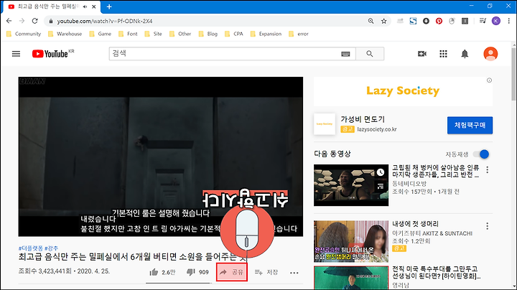Screen dimensions: 517x290
Task: Share the video with 공유 button
Action: [x=232, y=272]
